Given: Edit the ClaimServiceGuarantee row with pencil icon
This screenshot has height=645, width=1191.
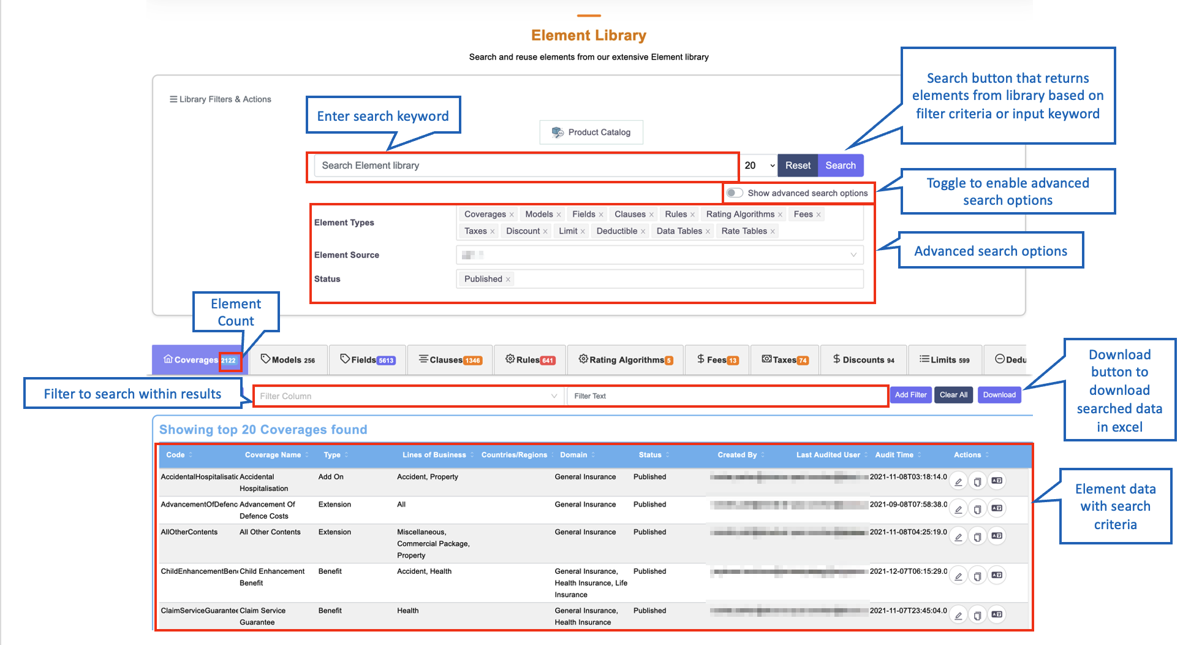Looking at the screenshot, I should 958,615.
